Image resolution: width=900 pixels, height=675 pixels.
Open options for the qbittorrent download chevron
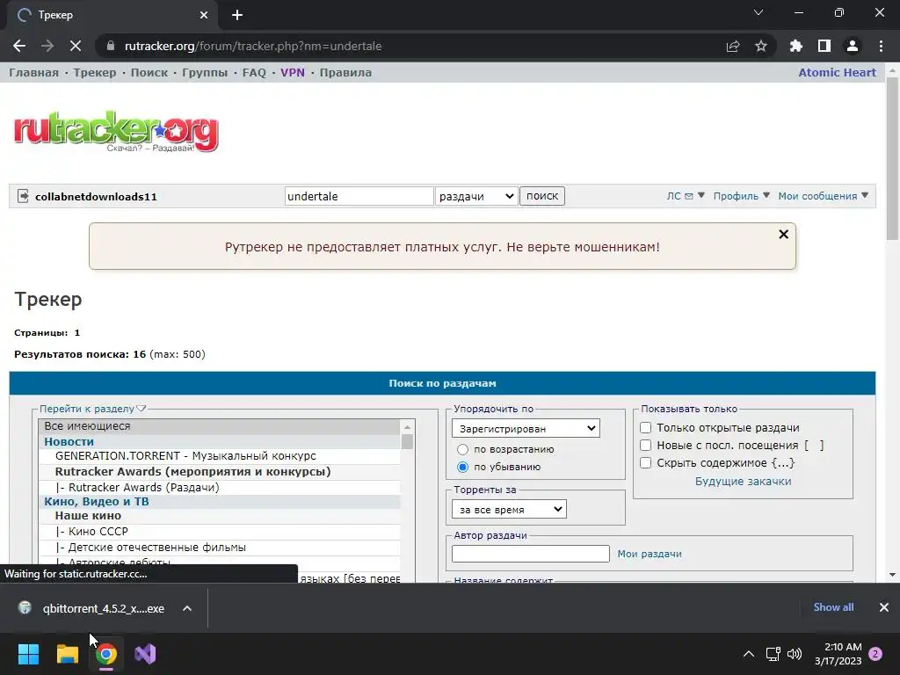(187, 608)
